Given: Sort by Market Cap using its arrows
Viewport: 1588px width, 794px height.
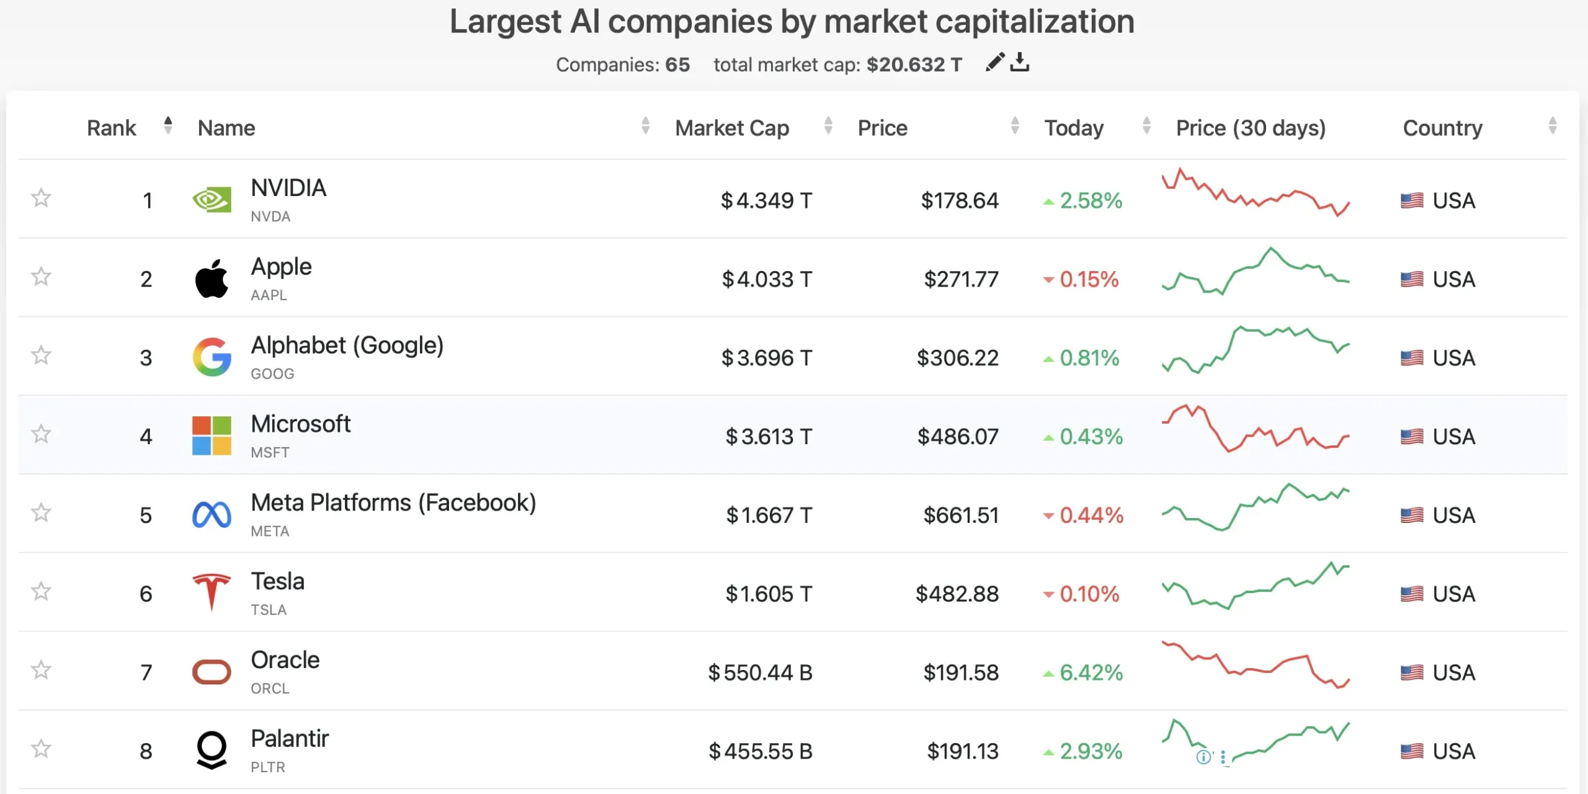Looking at the screenshot, I should [x=829, y=126].
